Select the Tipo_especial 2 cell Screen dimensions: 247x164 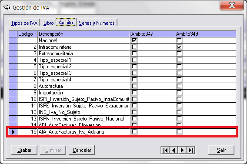tap(83, 67)
